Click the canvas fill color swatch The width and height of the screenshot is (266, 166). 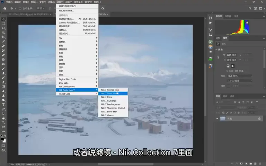click(x=229, y=86)
